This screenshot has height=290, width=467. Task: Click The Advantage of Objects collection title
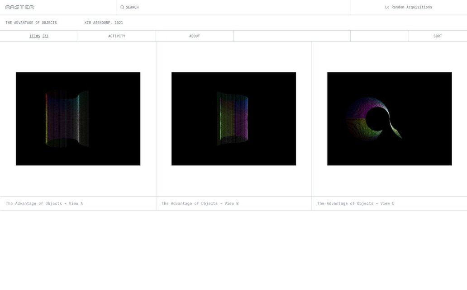(31, 23)
